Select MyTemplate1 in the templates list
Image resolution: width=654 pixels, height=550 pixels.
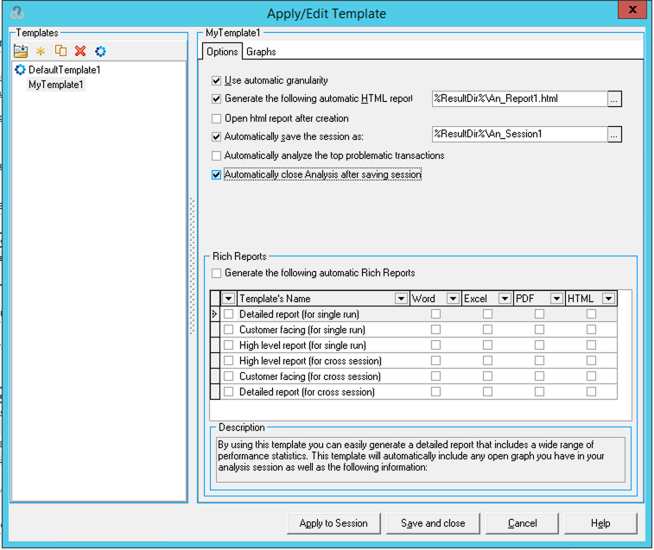(57, 85)
